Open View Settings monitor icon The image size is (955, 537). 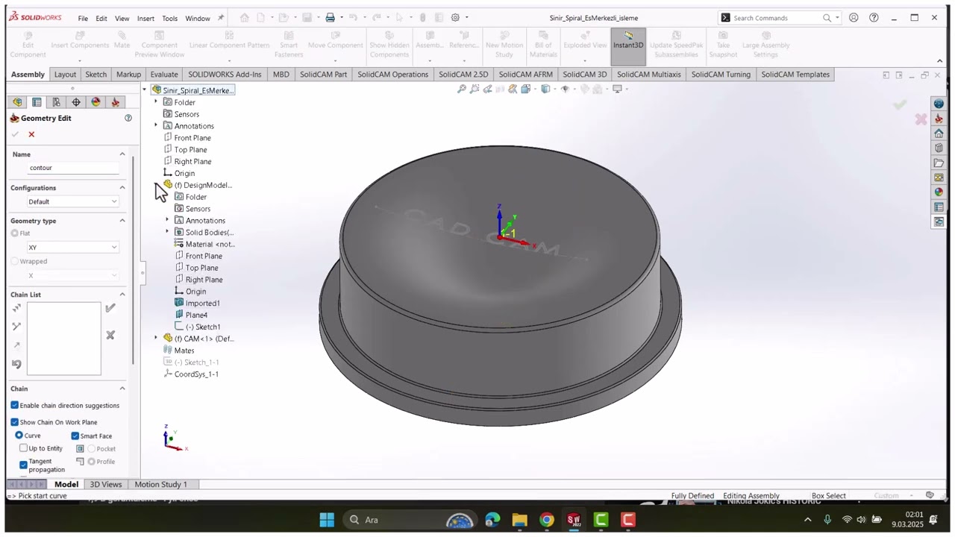pos(617,89)
